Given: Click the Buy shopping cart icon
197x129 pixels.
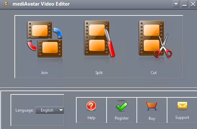Looking at the screenshot, I should coord(151,106).
